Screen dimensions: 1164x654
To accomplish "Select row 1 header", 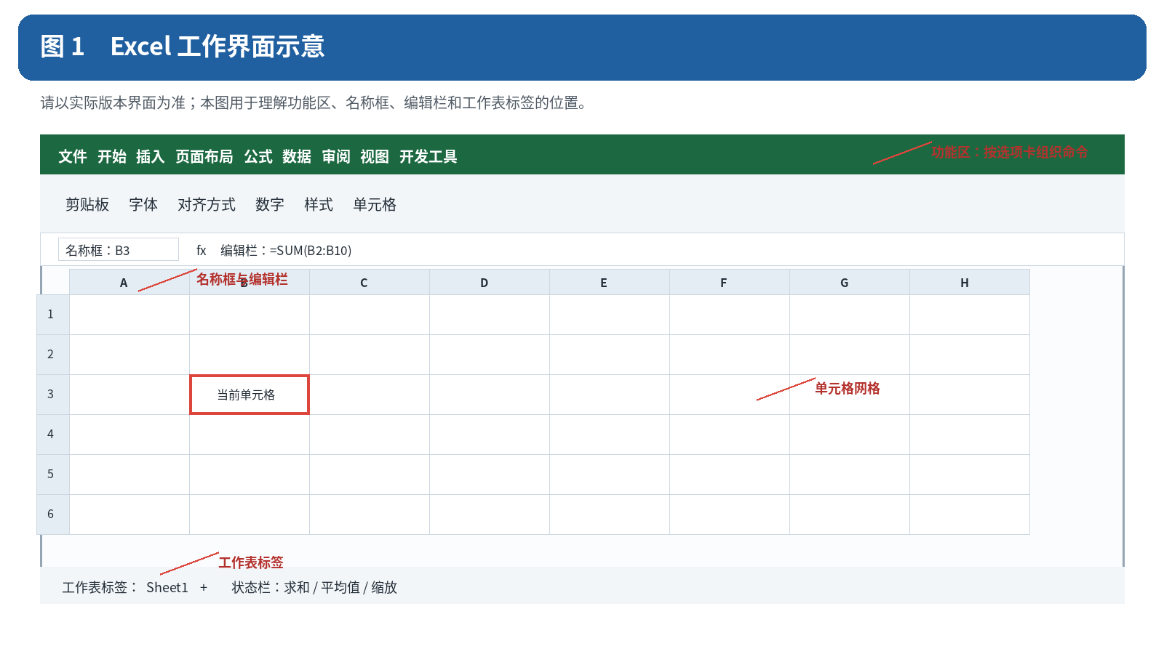I will (x=53, y=315).
